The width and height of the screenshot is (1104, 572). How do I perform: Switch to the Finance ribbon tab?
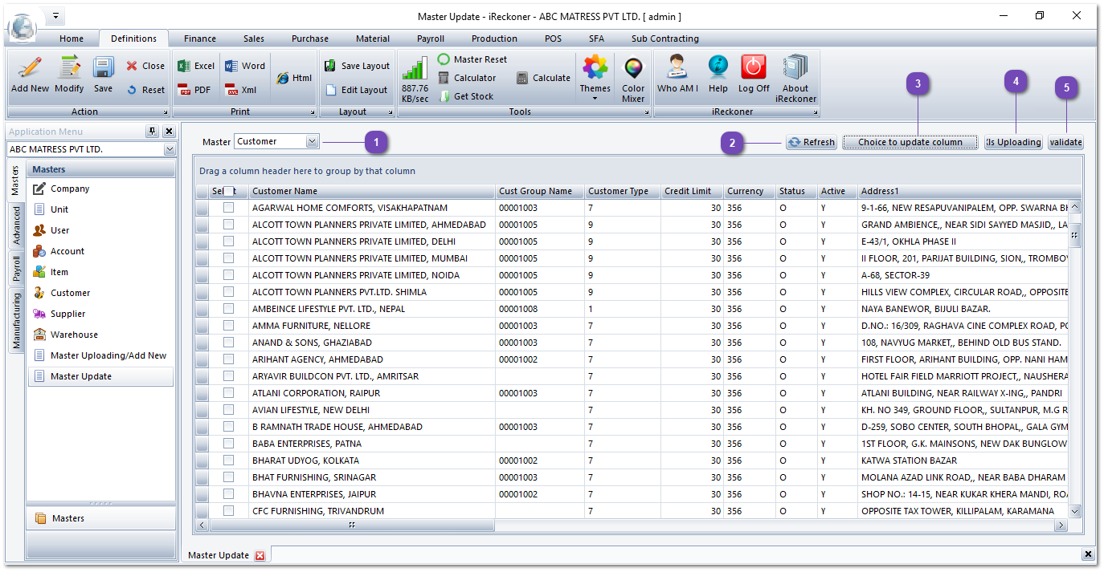[x=199, y=39]
